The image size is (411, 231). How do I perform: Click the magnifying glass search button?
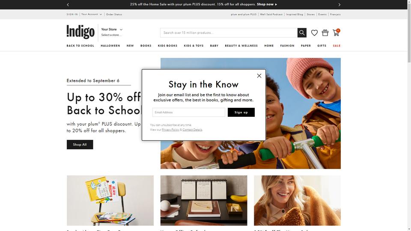pos(302,33)
